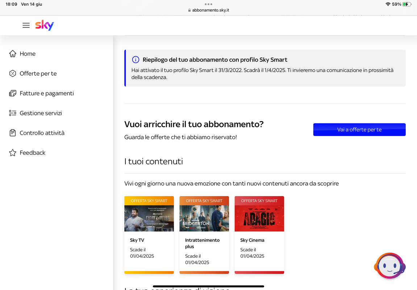The image size is (417, 290).
Task: Select the Sky TV card title
Action: [x=137, y=240]
